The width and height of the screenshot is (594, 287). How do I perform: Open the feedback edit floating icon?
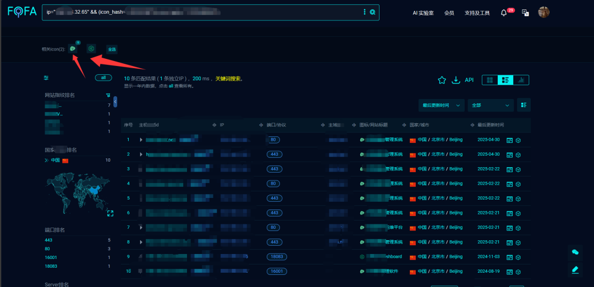pos(575,269)
